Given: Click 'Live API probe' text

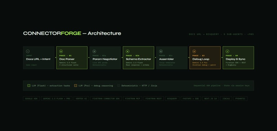Looking at the screenshot, I should click(100, 63).
